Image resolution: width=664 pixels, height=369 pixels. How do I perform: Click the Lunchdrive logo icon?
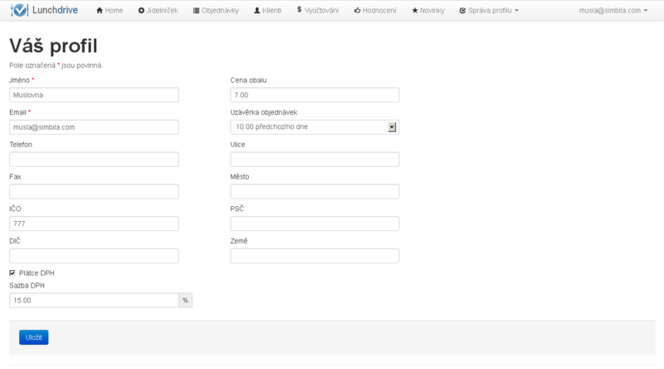[x=17, y=11]
